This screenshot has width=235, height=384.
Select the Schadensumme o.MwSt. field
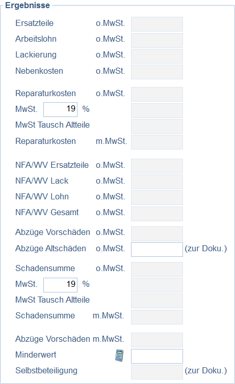tap(157, 270)
